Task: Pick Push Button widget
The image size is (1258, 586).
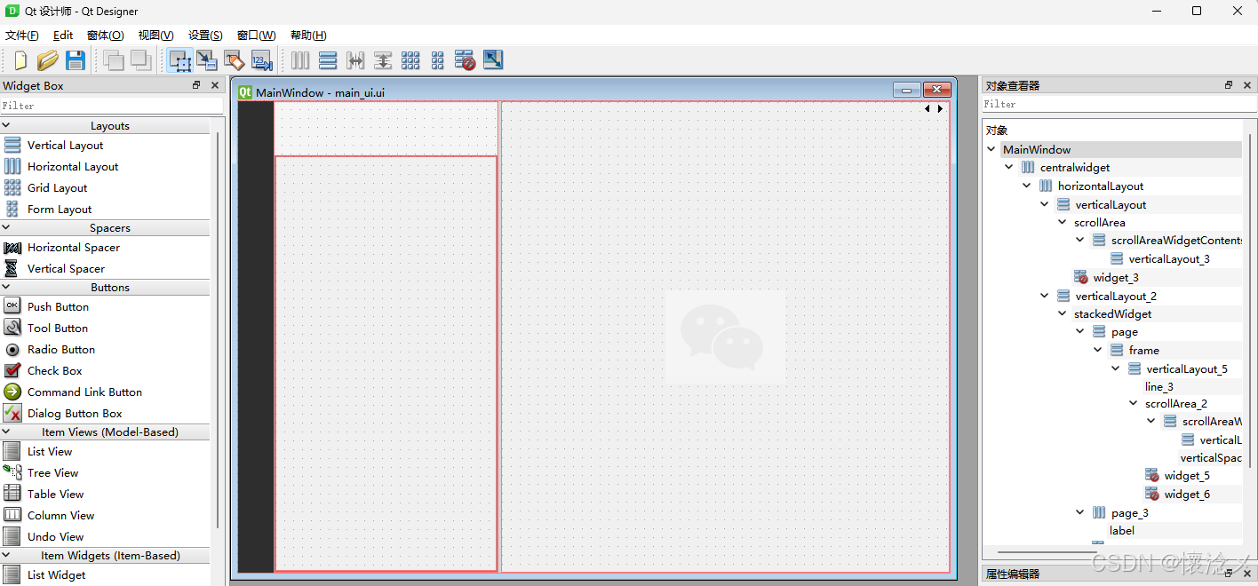Action: click(58, 306)
